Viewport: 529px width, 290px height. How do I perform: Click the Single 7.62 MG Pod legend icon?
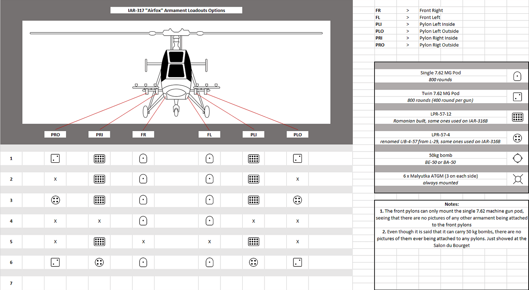[517, 76]
